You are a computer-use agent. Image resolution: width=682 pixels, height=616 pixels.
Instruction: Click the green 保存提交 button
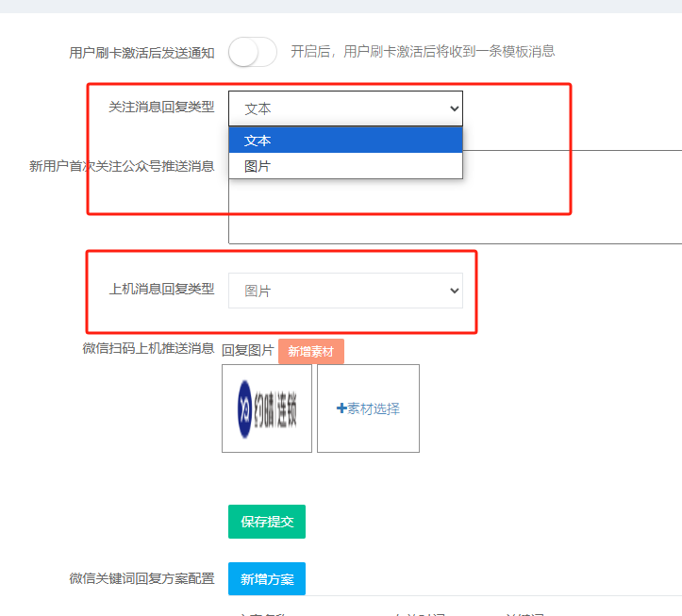point(267,522)
